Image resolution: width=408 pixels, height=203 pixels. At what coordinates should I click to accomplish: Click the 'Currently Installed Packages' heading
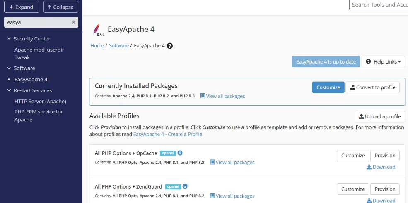click(x=136, y=86)
